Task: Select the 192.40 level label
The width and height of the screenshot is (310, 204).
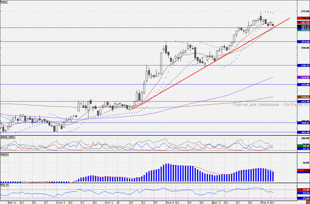Action: (303, 133)
